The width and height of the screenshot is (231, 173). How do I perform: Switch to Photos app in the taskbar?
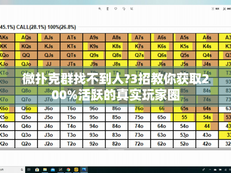(84, 170)
